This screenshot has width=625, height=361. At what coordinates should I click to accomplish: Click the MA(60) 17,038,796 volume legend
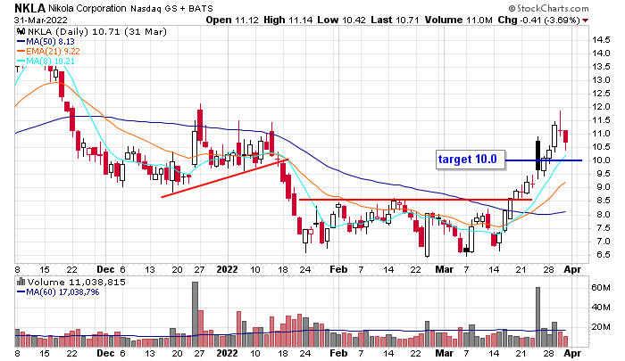click(58, 292)
